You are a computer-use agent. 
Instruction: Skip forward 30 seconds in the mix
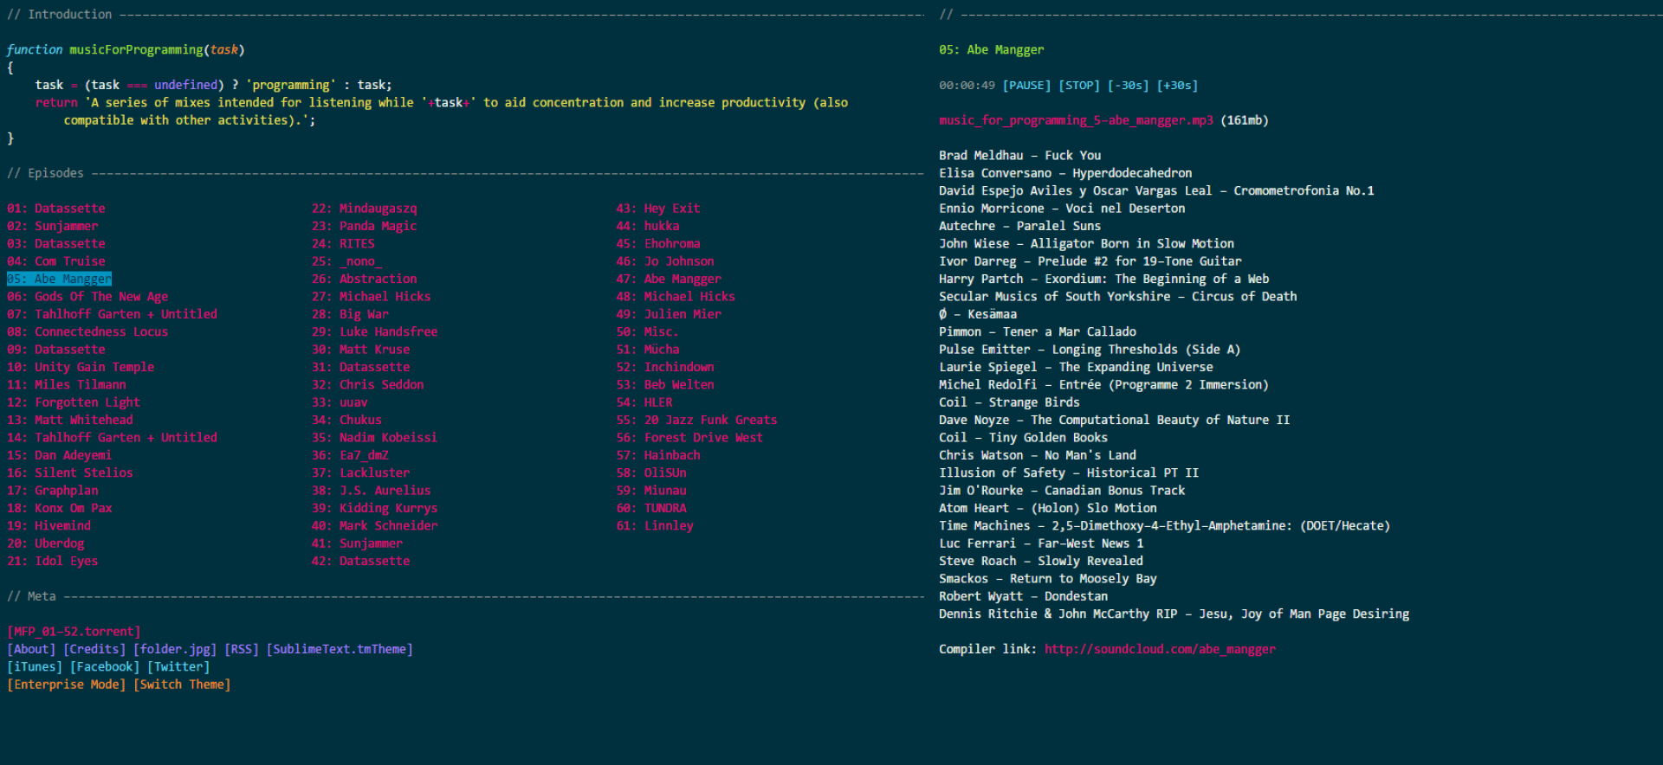(1177, 86)
